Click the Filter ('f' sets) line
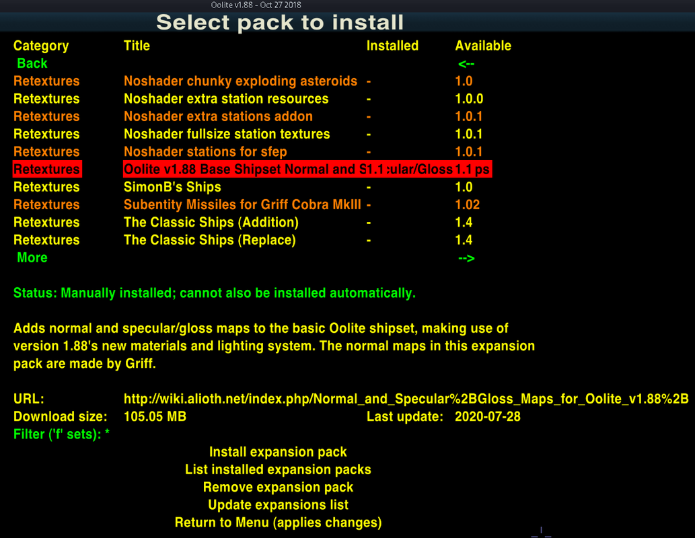Screen dimensions: 695x538 pyautogui.click(x=61, y=434)
